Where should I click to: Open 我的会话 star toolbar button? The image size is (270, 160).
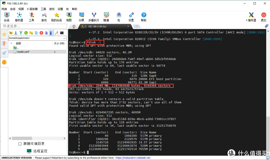click(x=56, y=17)
